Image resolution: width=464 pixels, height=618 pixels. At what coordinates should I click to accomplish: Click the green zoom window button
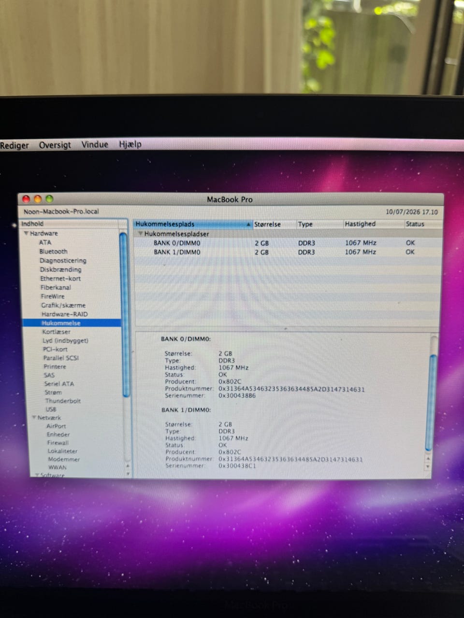click(x=49, y=199)
